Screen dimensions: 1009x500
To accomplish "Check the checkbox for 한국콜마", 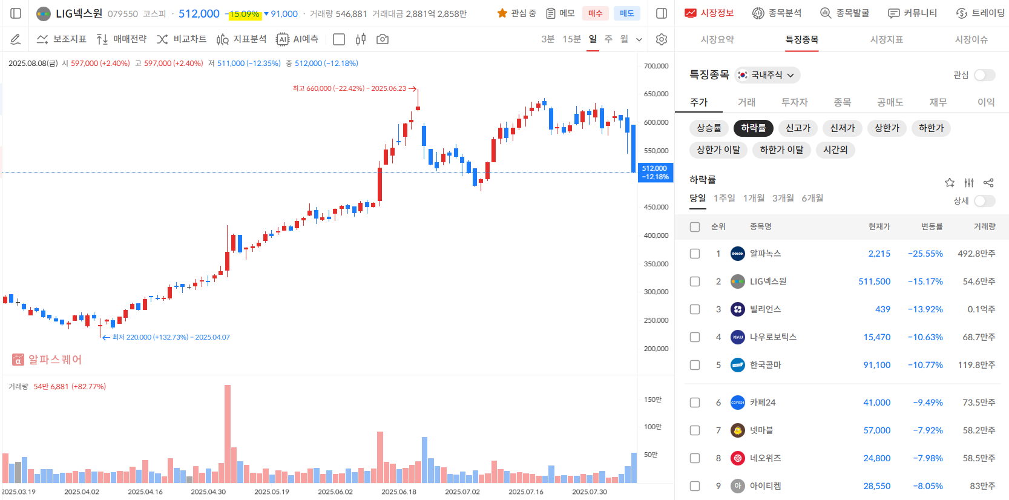I will coord(695,365).
